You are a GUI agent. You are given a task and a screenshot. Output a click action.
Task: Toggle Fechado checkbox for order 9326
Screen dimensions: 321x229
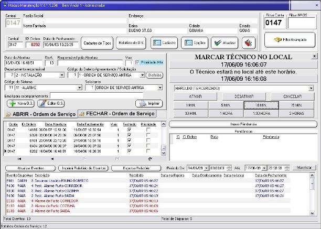pyautogui.click(x=129, y=135)
